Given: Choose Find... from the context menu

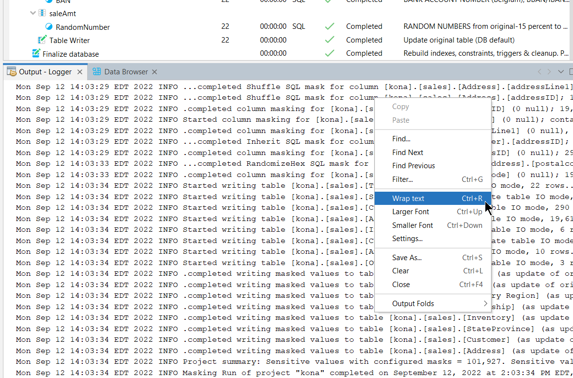Looking at the screenshot, I should tap(433, 139).
